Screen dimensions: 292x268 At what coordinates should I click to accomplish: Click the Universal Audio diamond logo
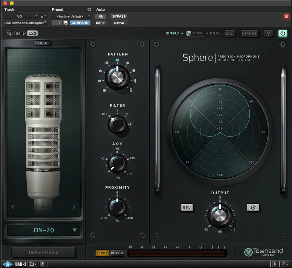click(8, 264)
